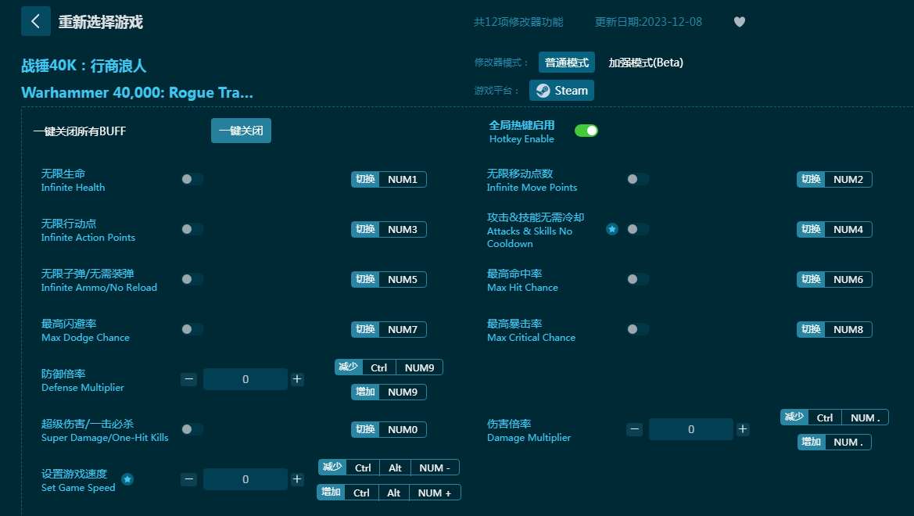Click the Defense Multiplier value field

click(x=246, y=379)
